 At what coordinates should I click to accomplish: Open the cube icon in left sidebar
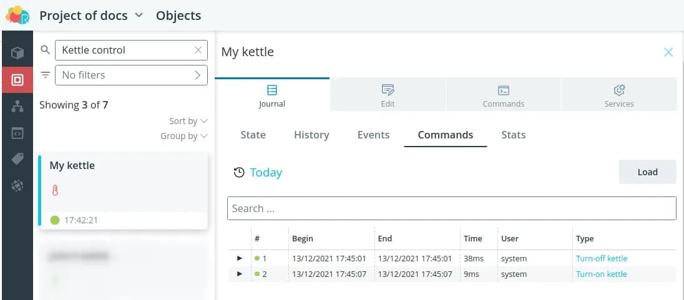tap(17, 54)
